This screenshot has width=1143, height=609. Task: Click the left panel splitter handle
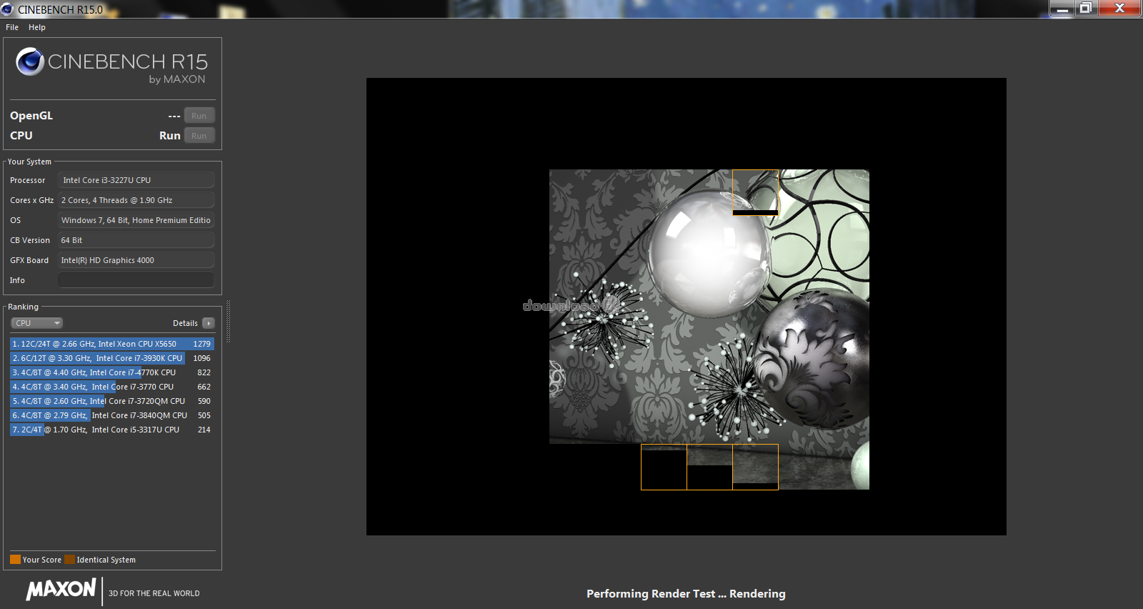pos(228,322)
